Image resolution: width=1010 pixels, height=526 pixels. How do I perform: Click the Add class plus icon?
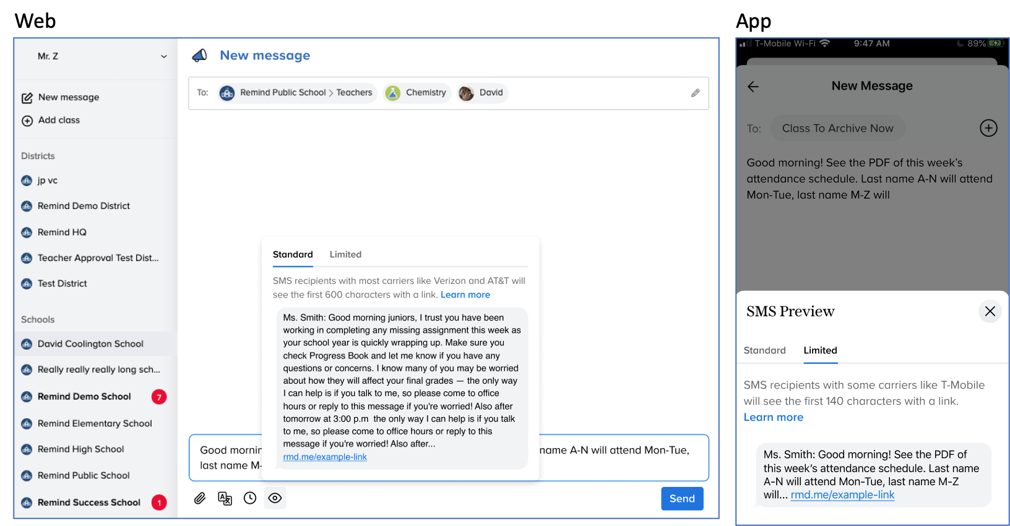point(27,121)
